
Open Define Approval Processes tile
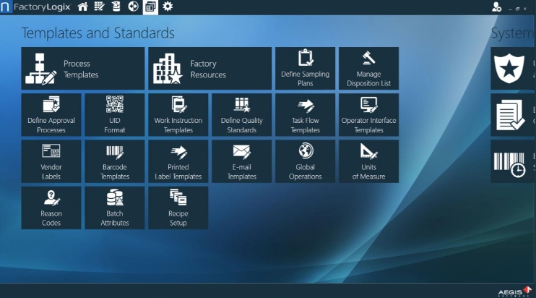tap(51, 115)
